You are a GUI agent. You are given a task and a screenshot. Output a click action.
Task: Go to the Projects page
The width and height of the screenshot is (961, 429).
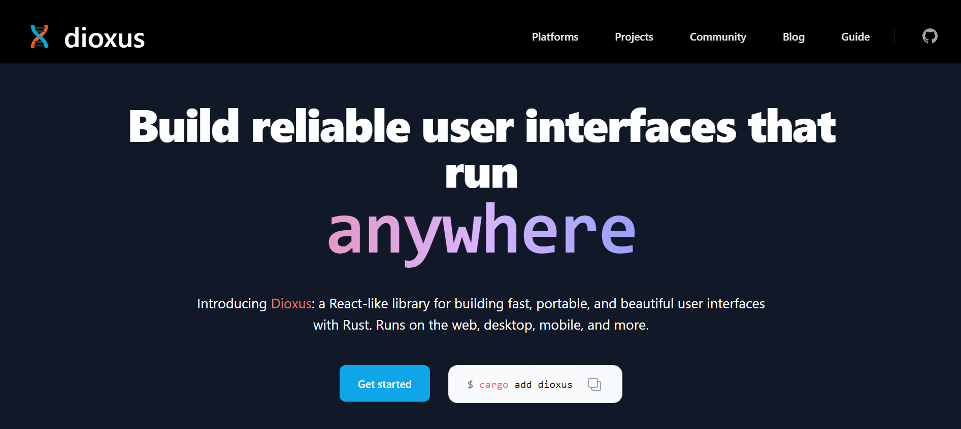pos(634,37)
